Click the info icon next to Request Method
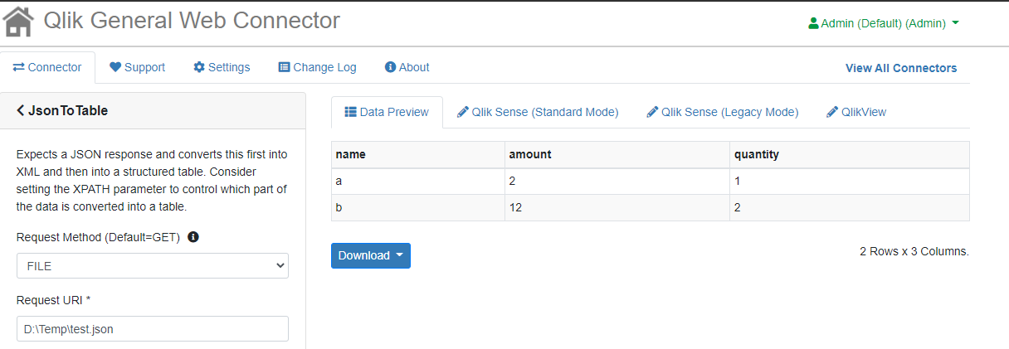The width and height of the screenshot is (1009, 349). [x=193, y=237]
